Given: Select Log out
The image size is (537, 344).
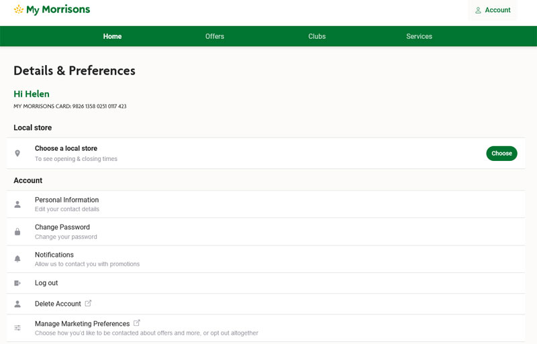Looking at the screenshot, I should [266, 283].
